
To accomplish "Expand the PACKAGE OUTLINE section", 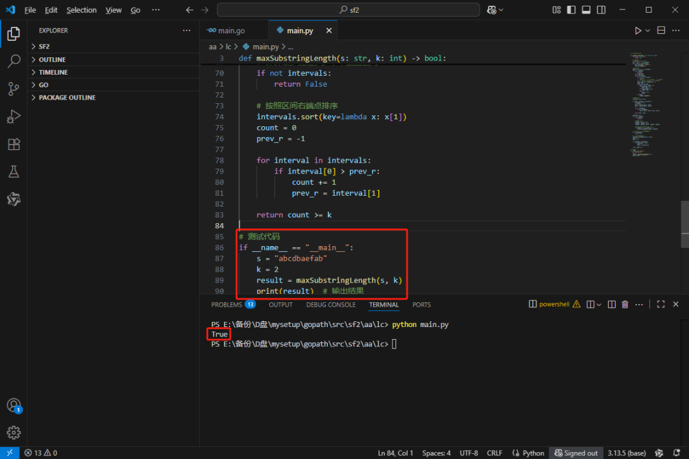I will coord(67,98).
